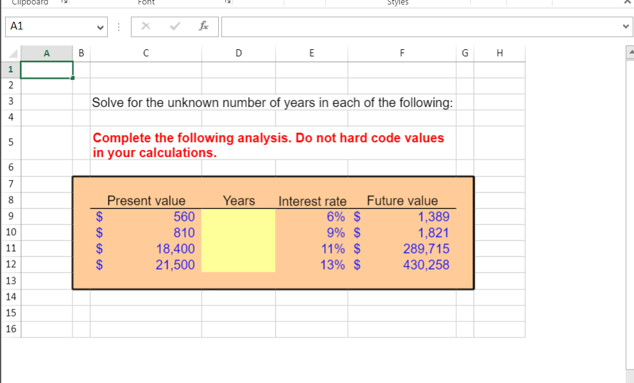634x383 pixels.
Task: Click the Styles group label
Action: pyautogui.click(x=399, y=2)
